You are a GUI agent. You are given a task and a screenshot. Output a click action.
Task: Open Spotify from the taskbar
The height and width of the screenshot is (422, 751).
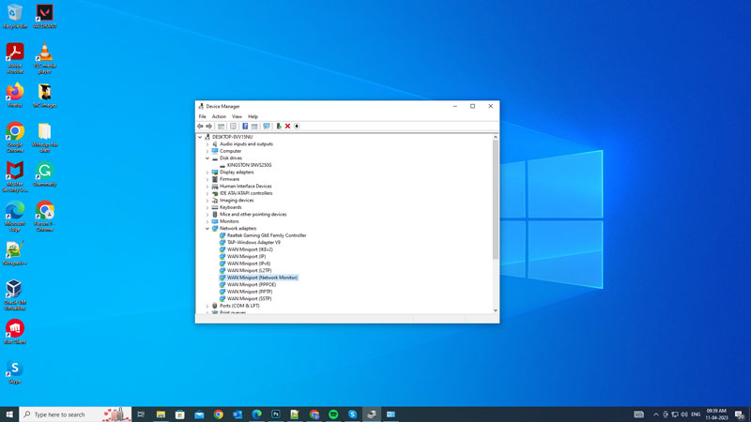[333, 414]
